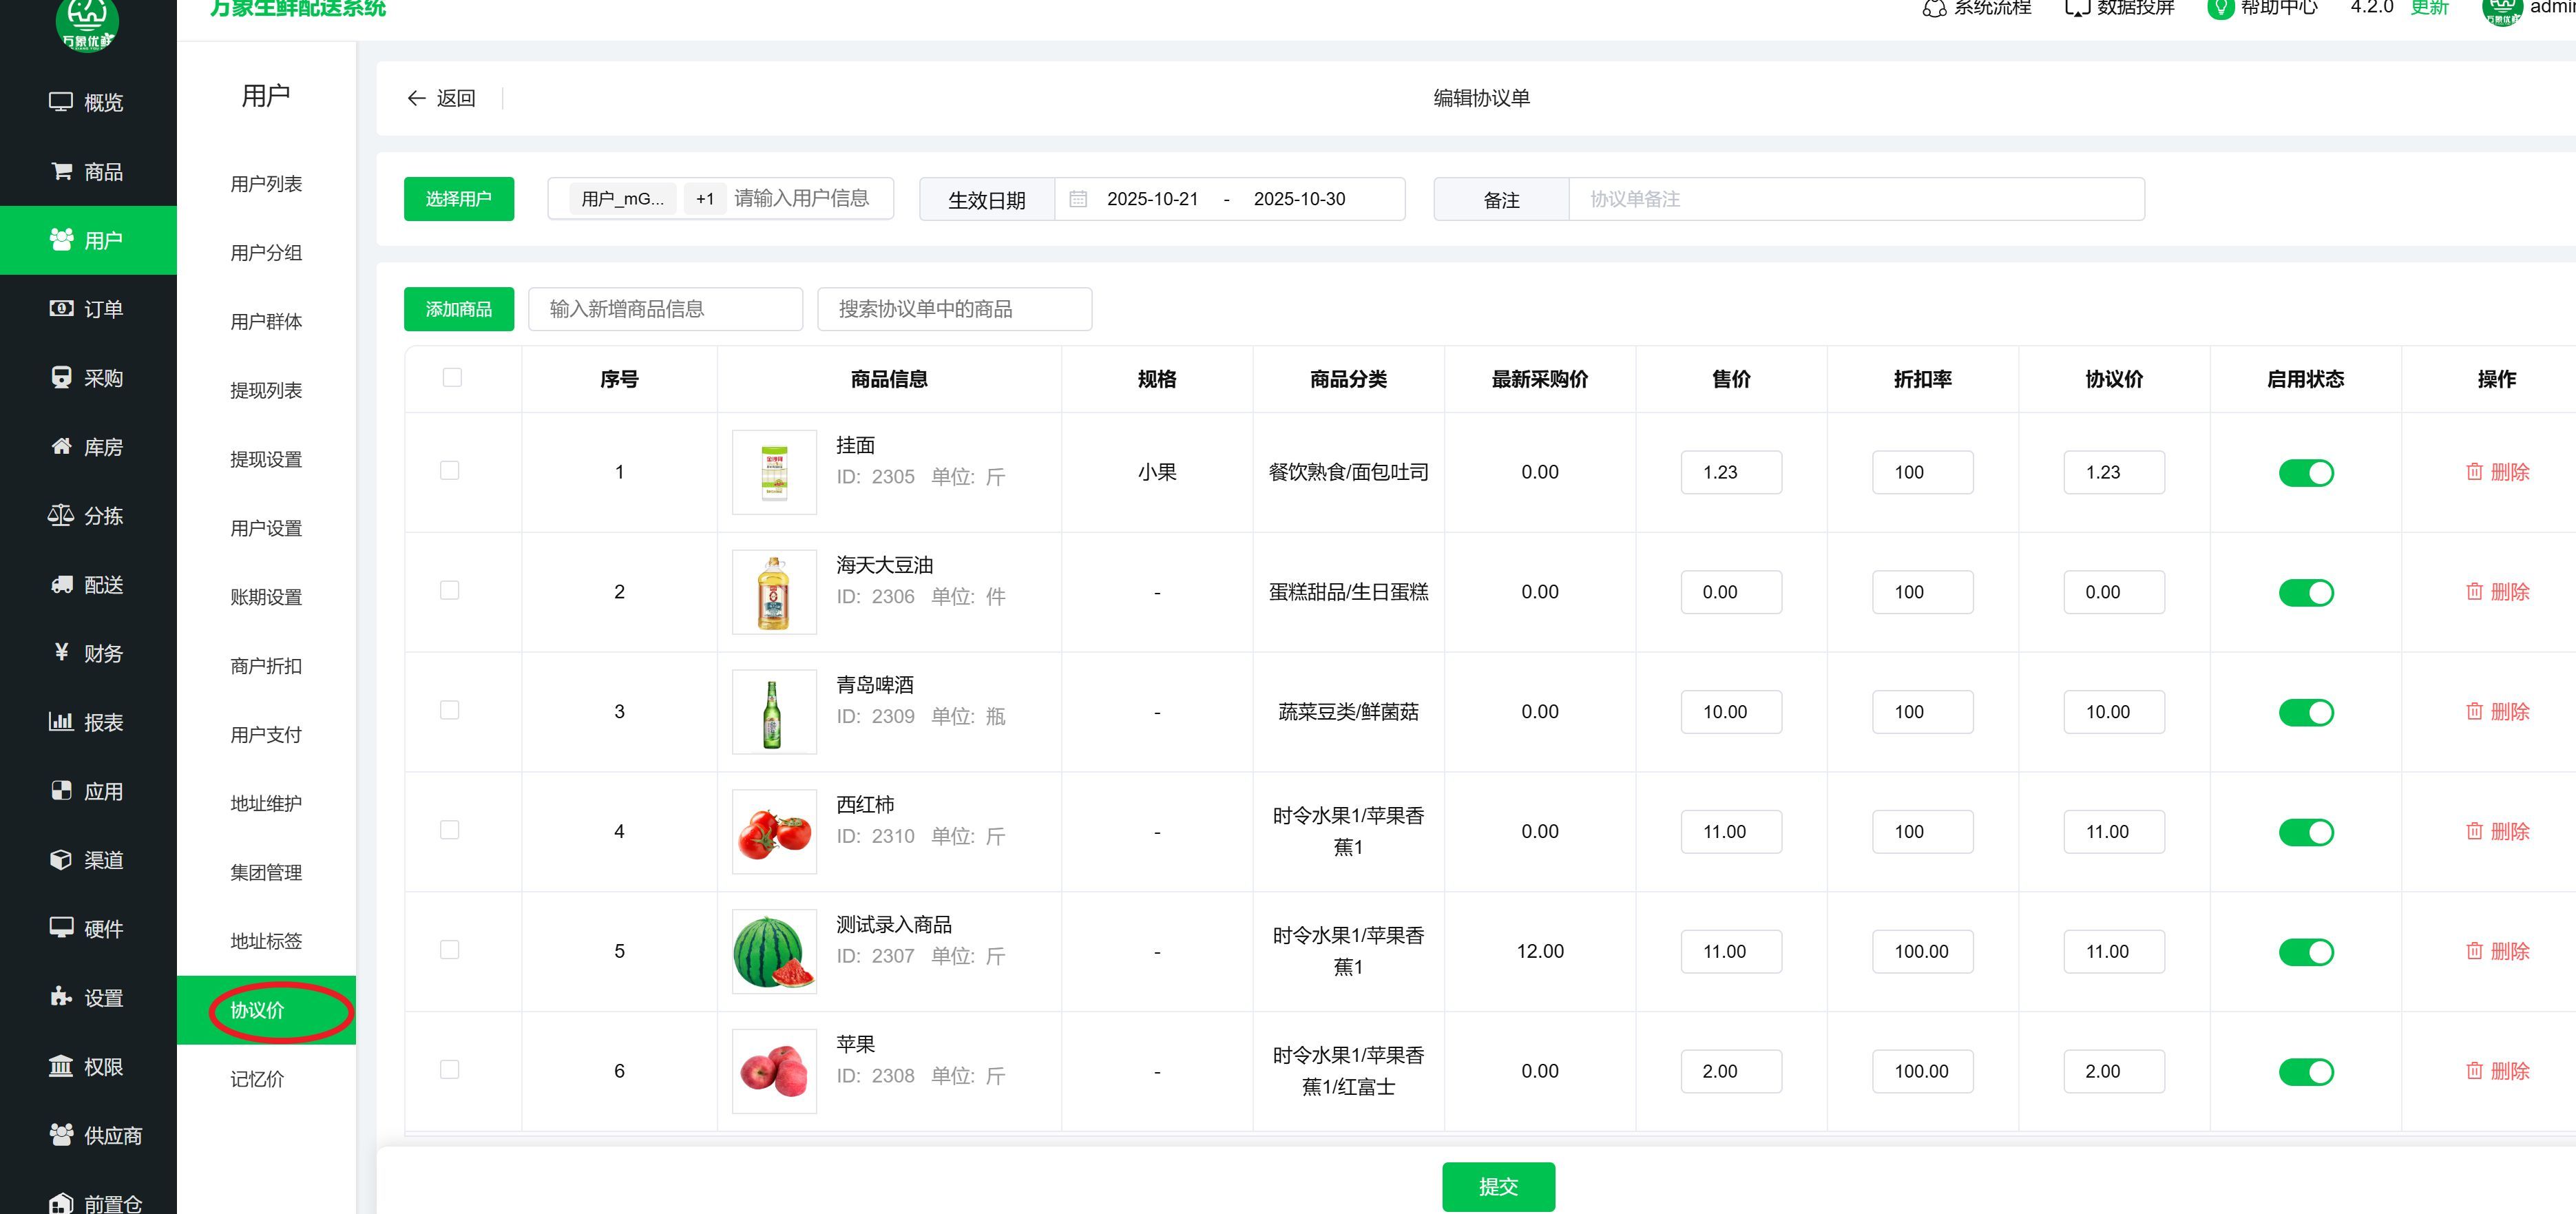Open the end date 2025-10-30 picker

point(1299,199)
